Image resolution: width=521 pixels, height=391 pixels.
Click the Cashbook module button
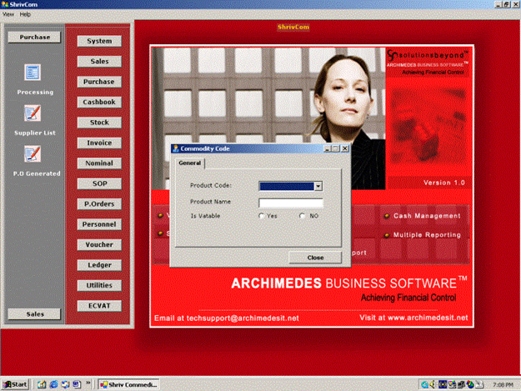[x=99, y=102]
